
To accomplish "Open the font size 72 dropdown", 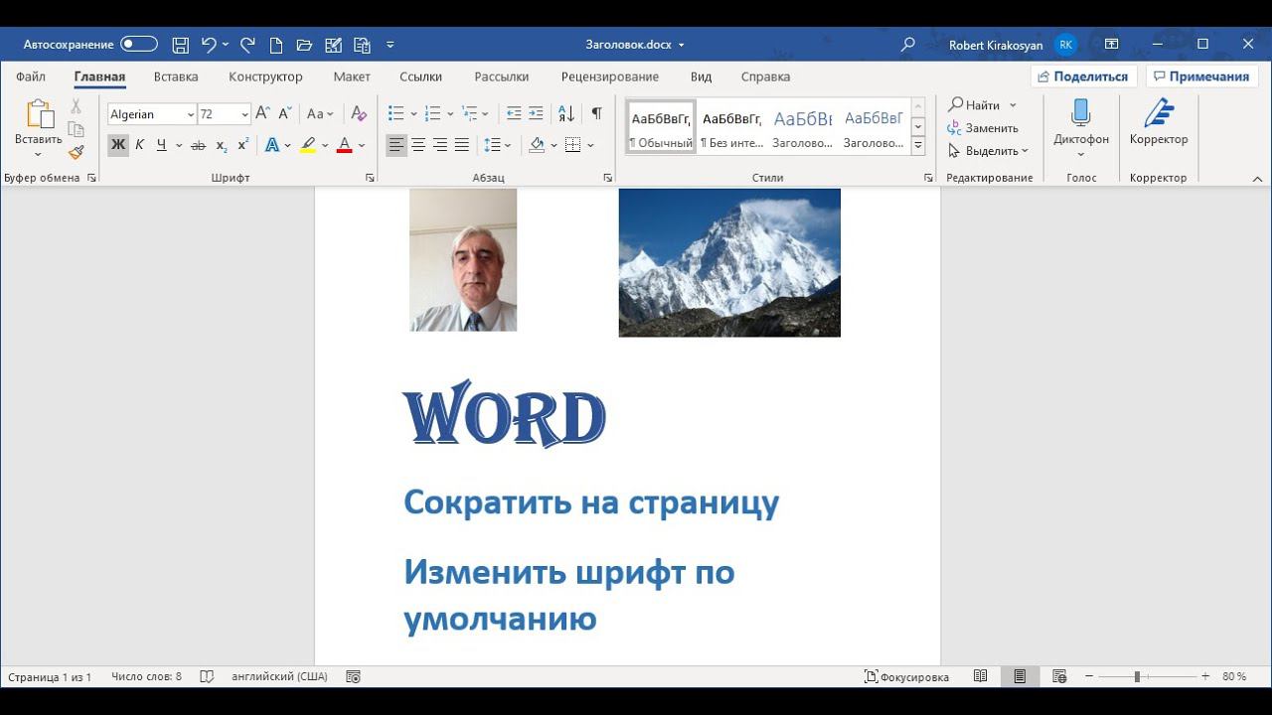I will pyautogui.click(x=244, y=115).
